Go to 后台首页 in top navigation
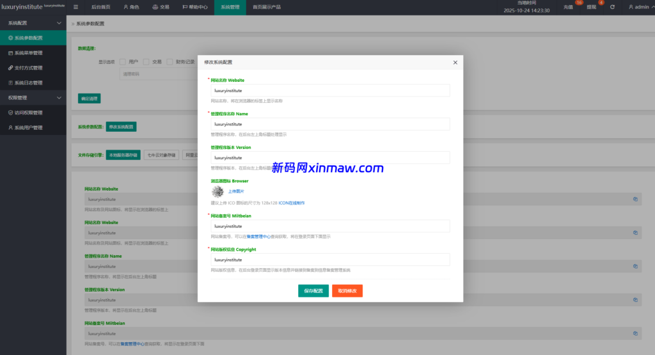 tap(100, 7)
